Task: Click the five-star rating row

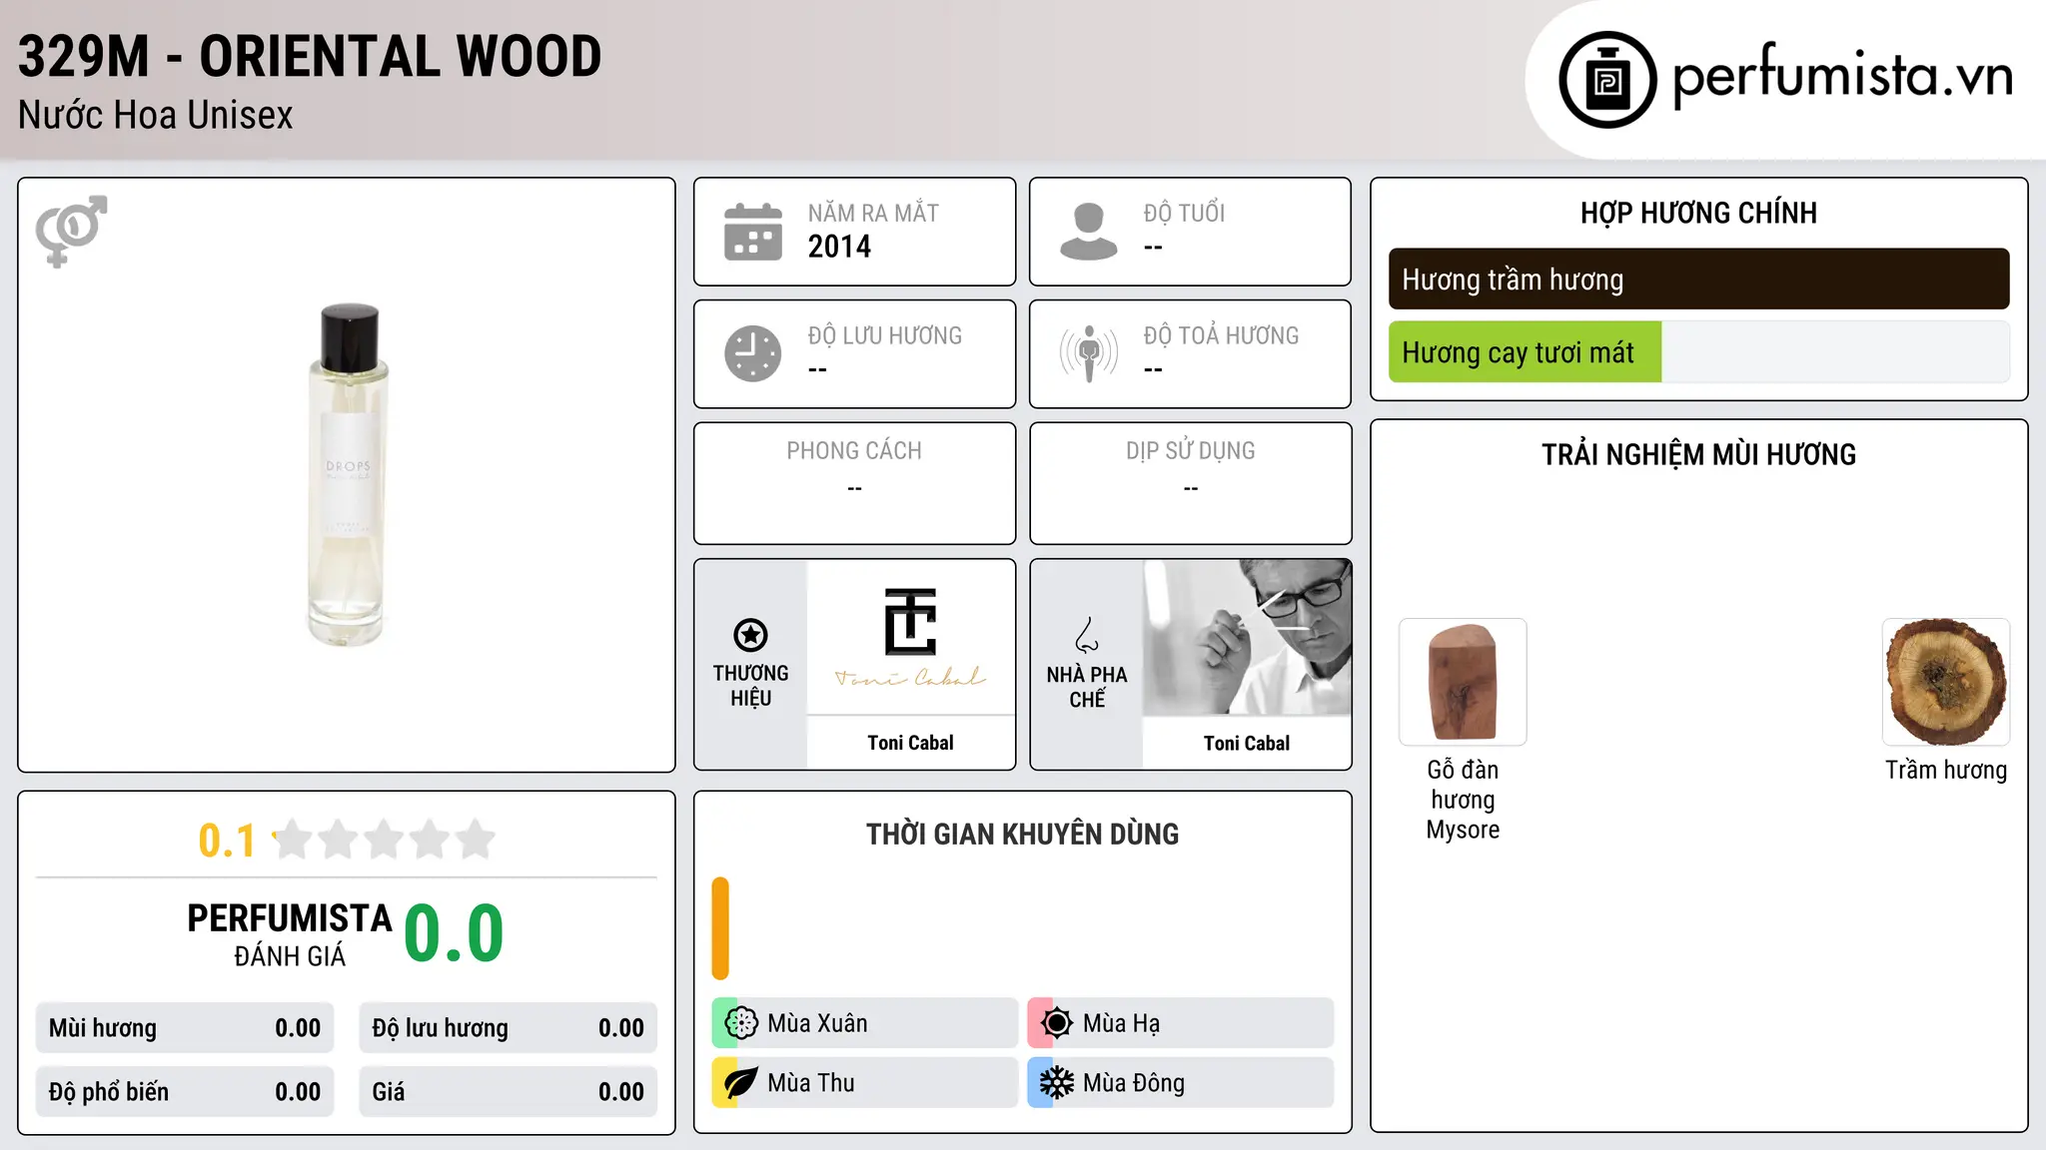Action: (384, 840)
